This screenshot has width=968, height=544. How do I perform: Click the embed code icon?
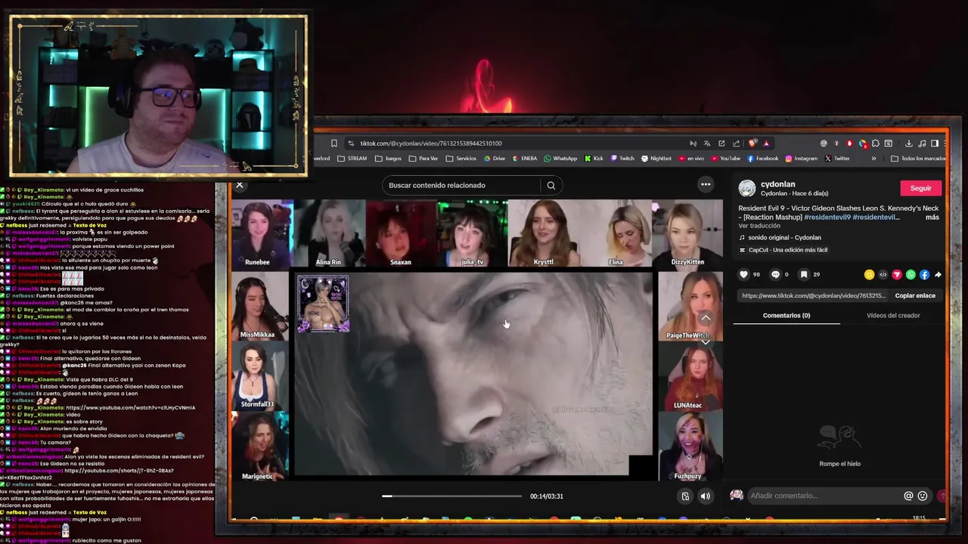click(x=883, y=274)
